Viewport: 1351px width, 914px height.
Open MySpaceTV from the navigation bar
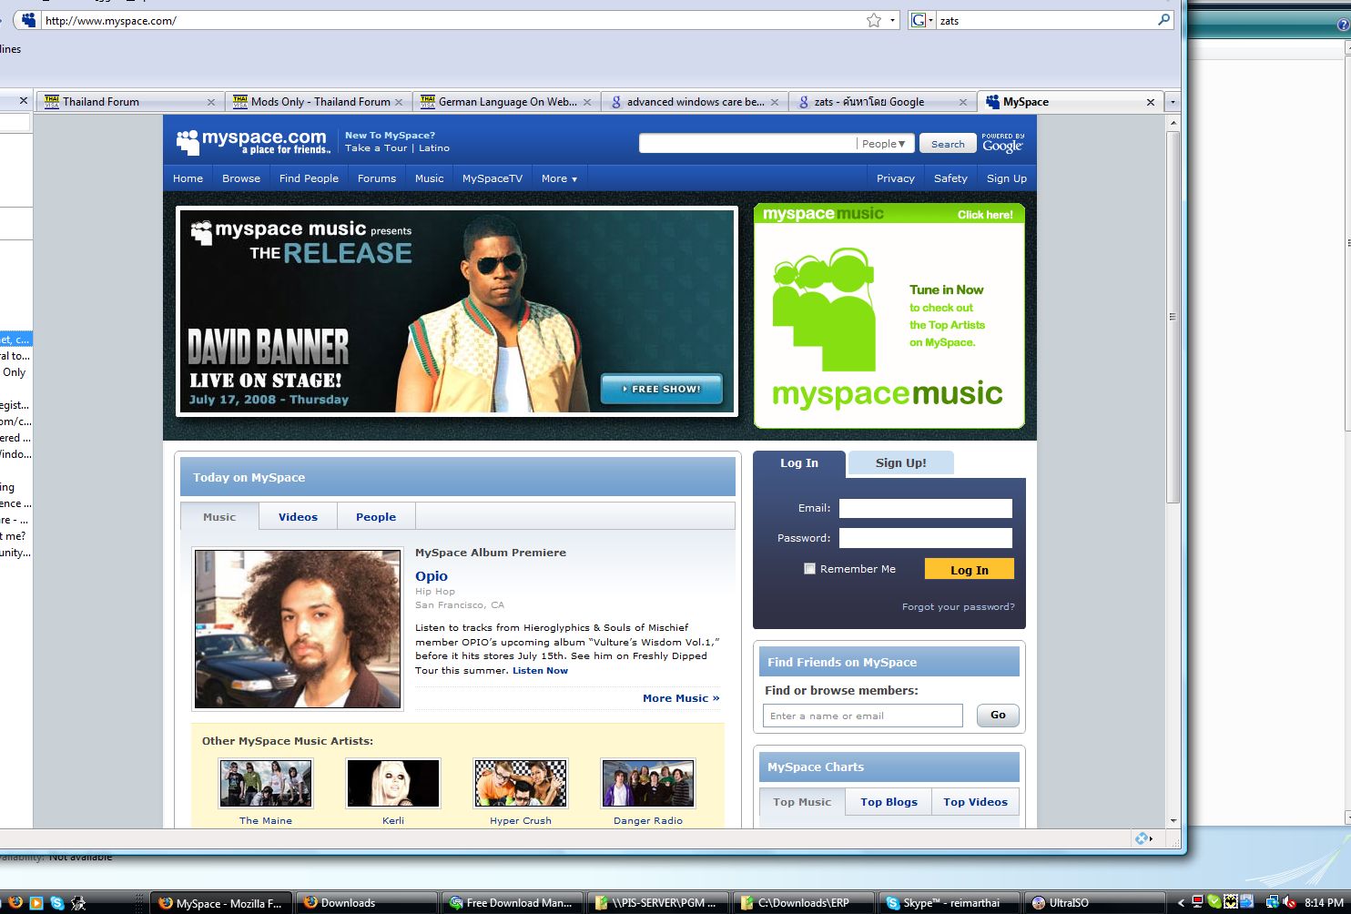[493, 178]
